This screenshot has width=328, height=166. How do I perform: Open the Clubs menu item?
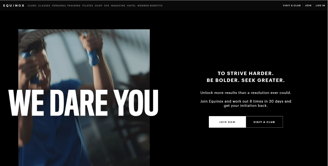[32, 6]
